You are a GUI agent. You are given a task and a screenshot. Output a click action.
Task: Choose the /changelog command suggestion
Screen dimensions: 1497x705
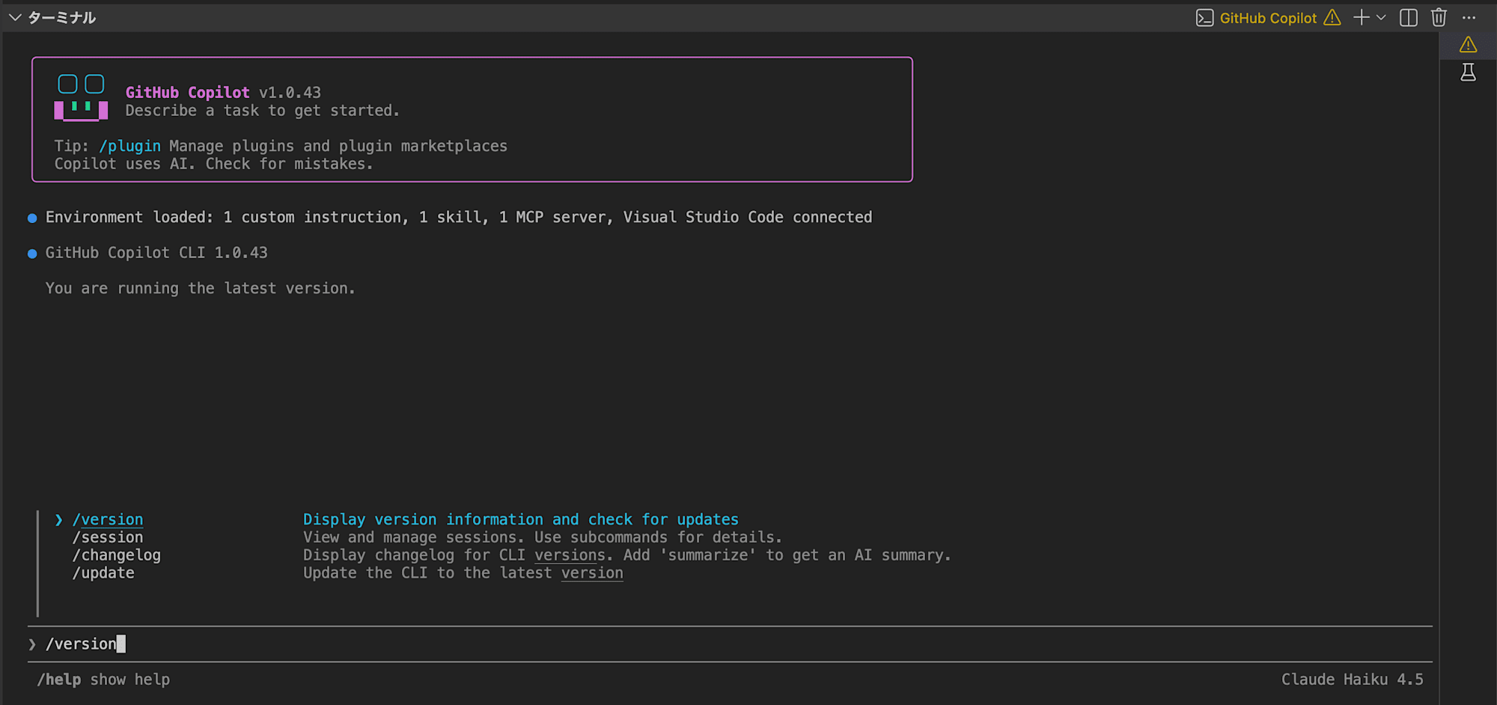tap(117, 555)
